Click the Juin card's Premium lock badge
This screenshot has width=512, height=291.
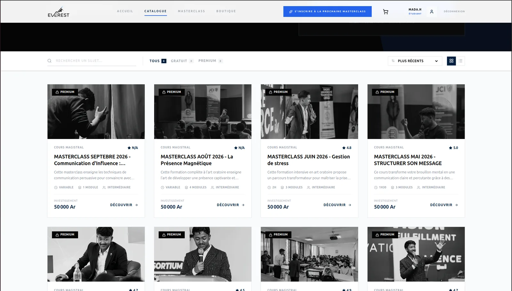[278, 92]
